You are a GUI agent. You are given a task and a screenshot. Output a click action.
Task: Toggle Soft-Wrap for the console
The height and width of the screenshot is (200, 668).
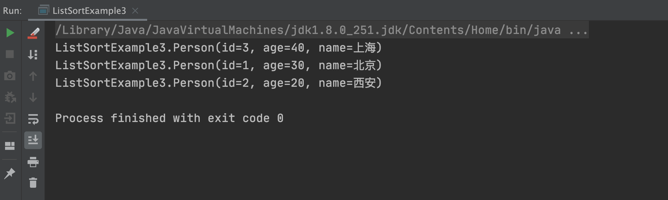pos(33,119)
